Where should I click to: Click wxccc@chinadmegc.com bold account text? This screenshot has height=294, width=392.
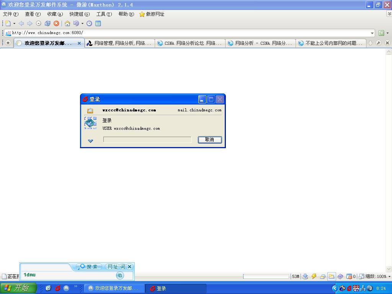[129, 110]
